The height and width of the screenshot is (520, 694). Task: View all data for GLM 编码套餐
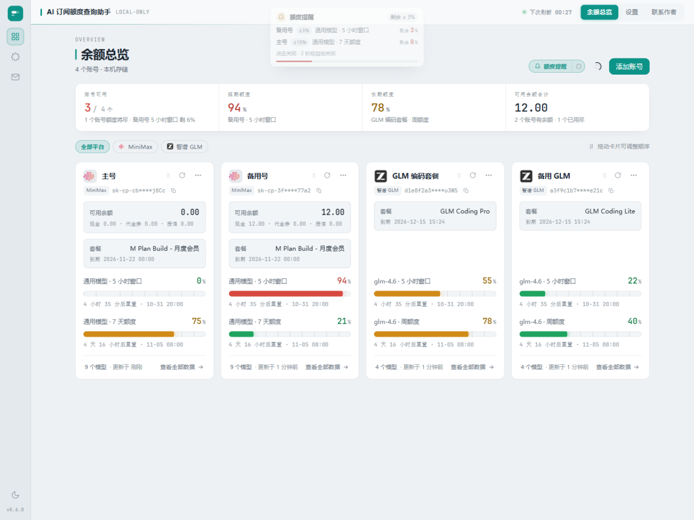click(472, 367)
